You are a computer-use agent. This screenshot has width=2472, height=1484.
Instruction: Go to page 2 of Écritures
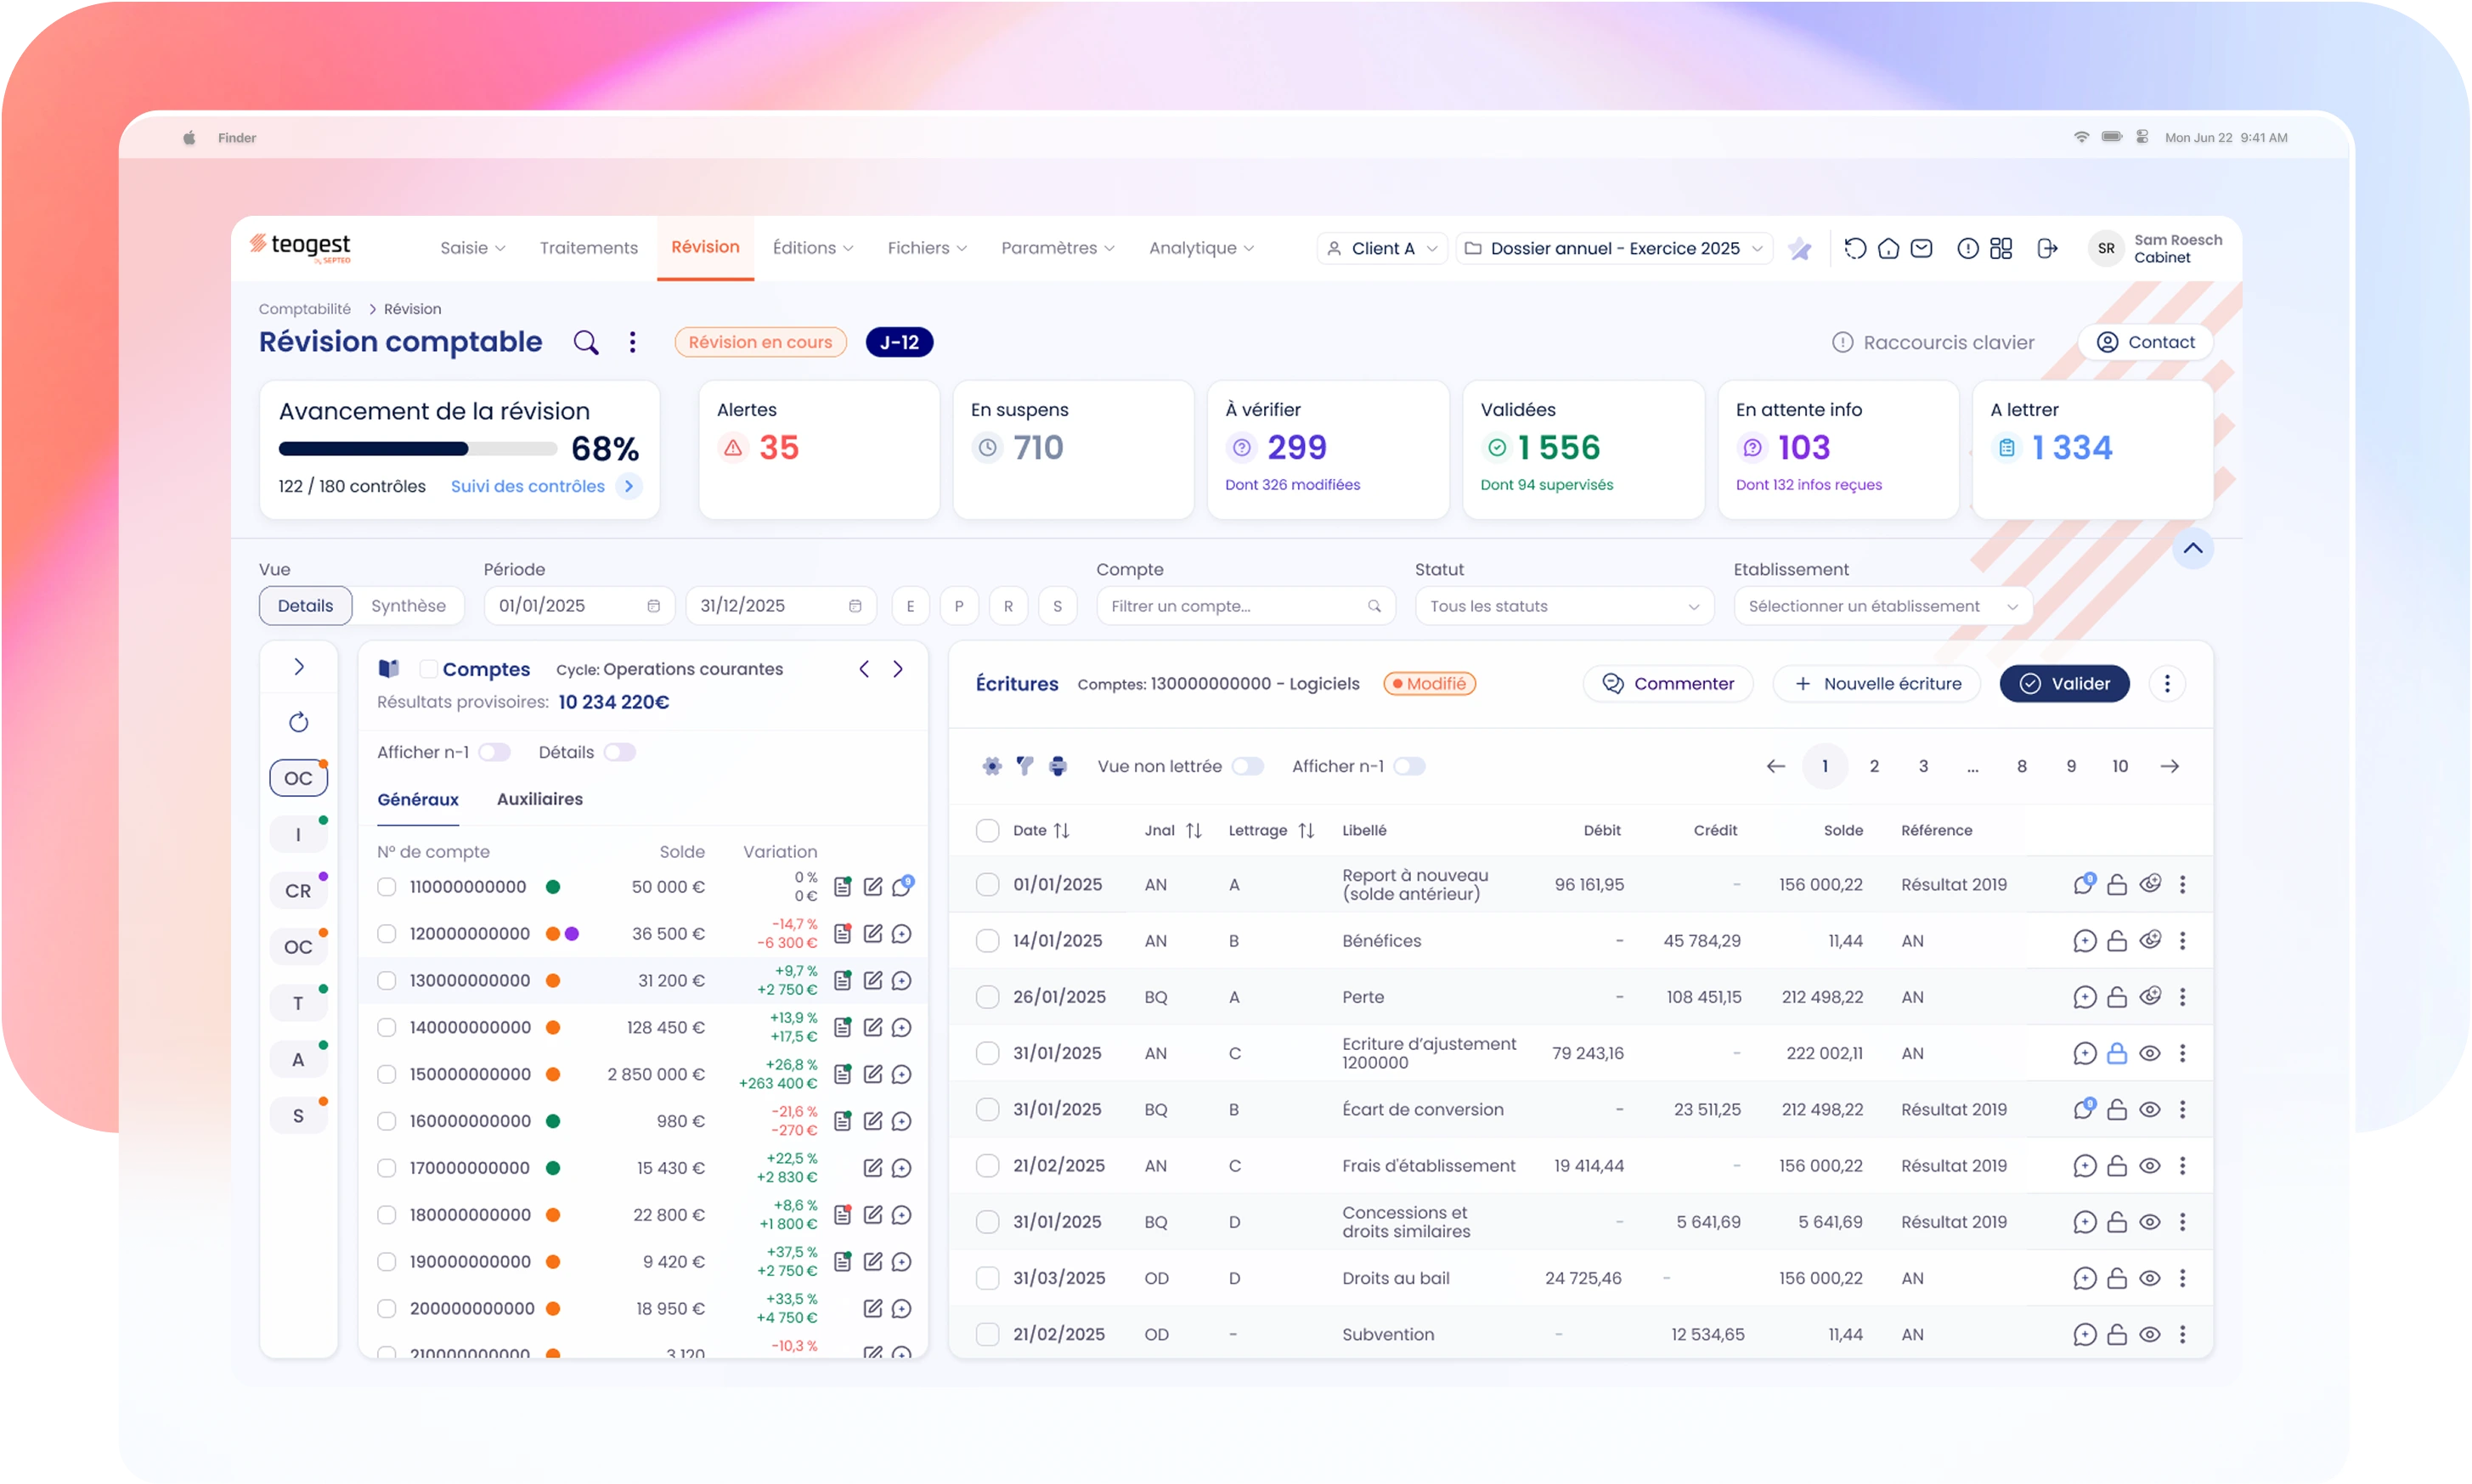coord(1873,766)
